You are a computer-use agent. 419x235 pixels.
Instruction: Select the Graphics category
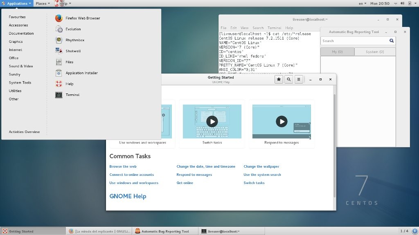pos(16,42)
